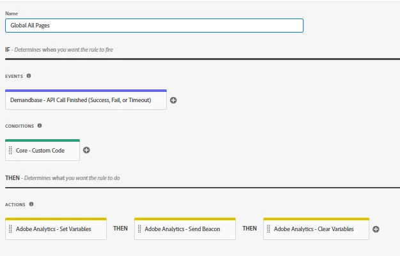400x256 pixels.
Task: Click the Name field label
Action: pos(12,13)
